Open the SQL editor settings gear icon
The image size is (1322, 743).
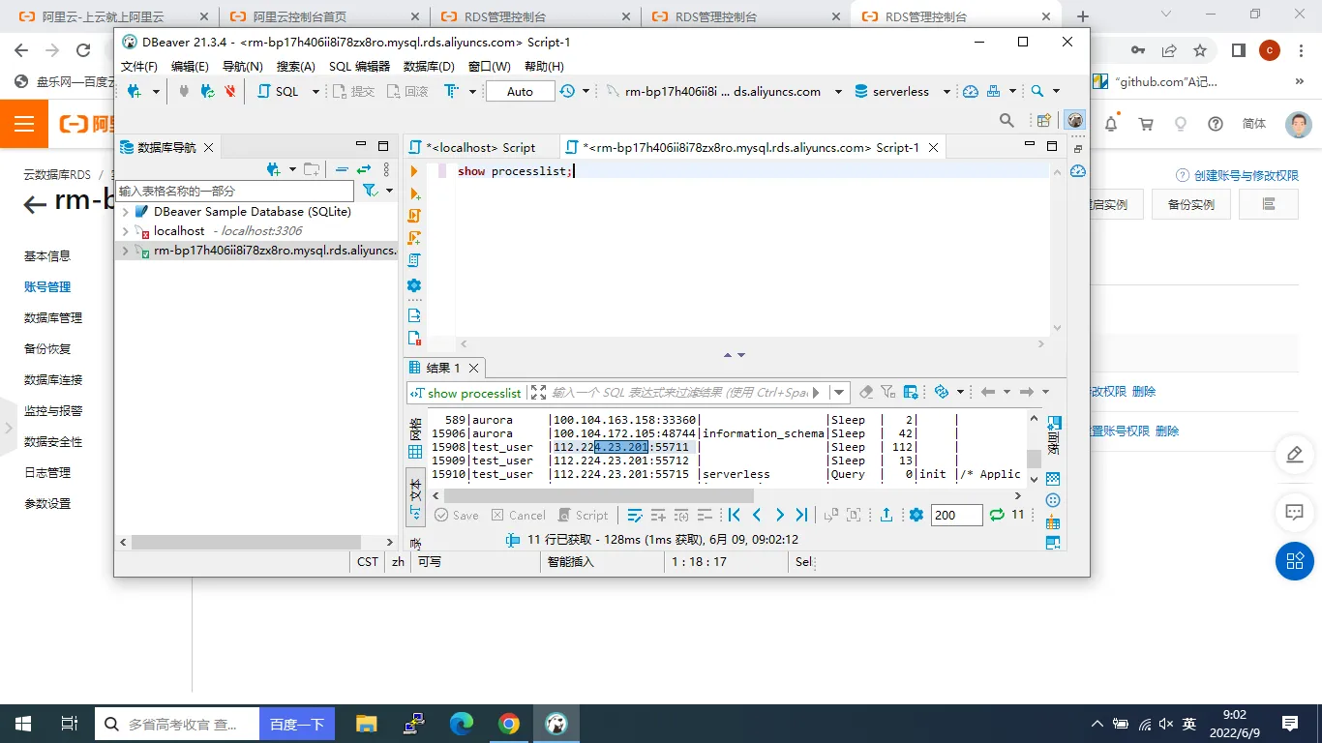414,285
